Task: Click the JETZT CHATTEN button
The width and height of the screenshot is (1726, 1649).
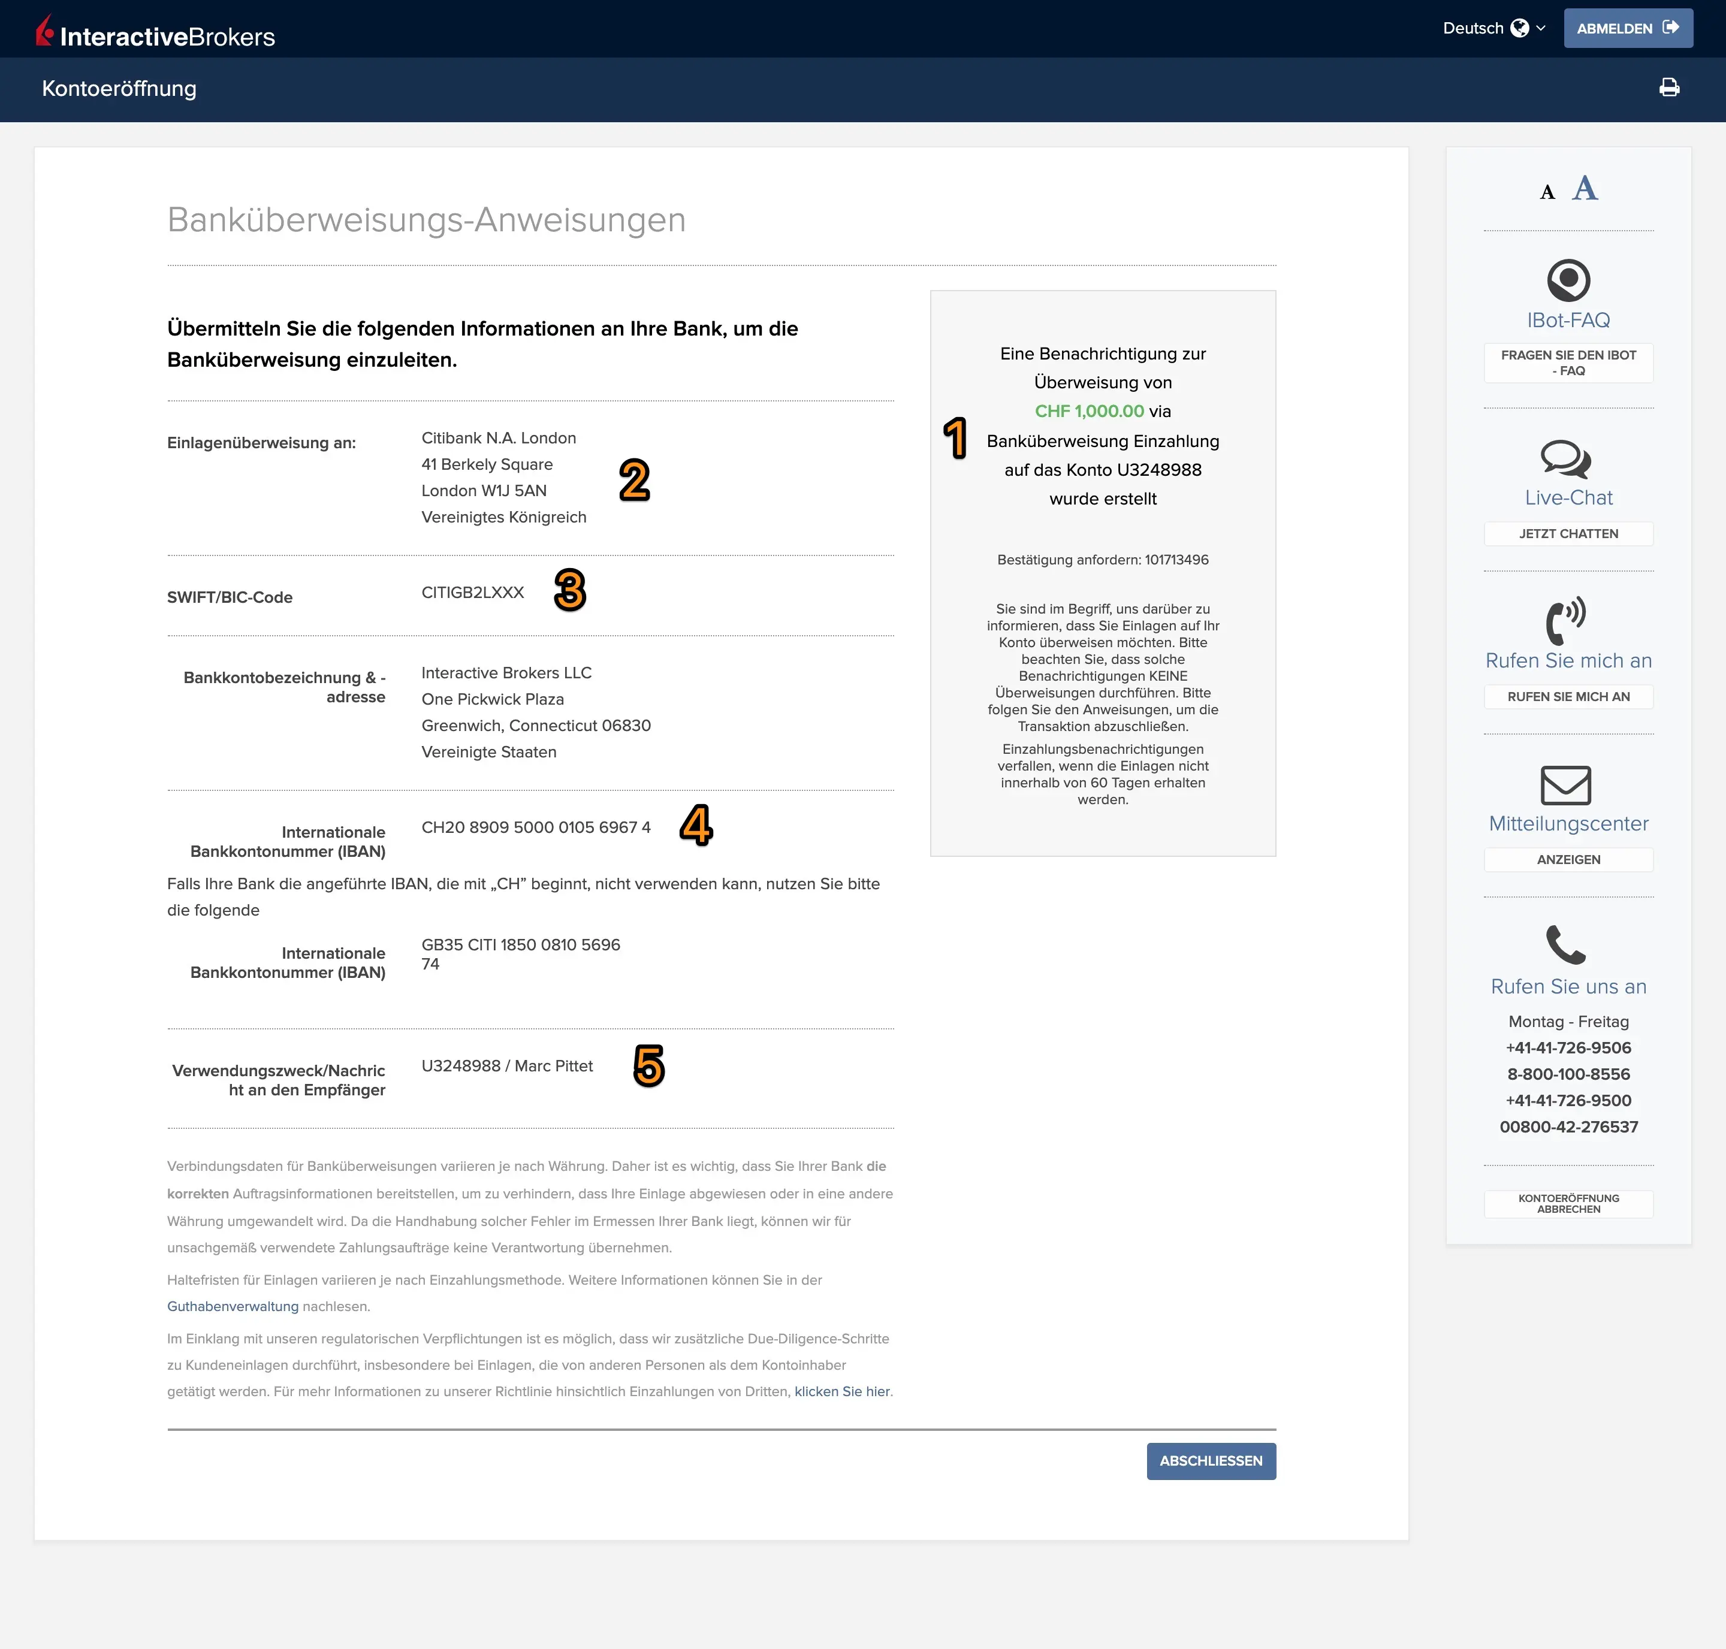Action: pyautogui.click(x=1568, y=533)
